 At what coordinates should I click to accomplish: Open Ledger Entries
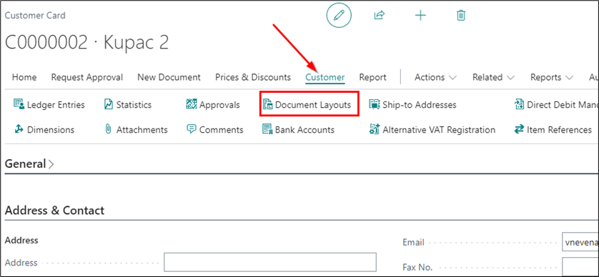49,104
